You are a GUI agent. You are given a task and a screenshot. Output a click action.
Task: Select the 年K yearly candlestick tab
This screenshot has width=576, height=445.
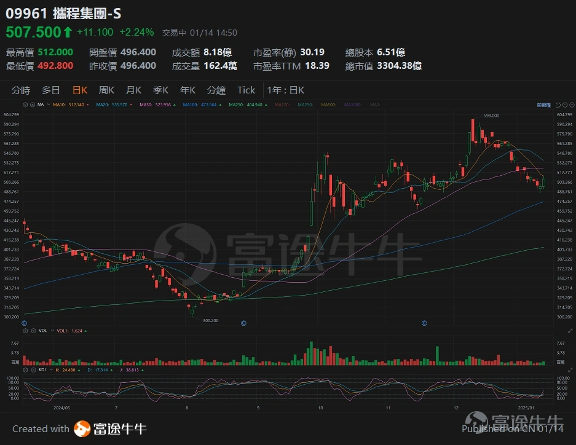pyautogui.click(x=187, y=90)
